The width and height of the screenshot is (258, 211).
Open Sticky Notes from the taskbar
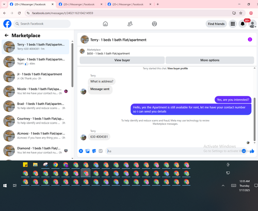pyautogui.click(x=25, y=165)
